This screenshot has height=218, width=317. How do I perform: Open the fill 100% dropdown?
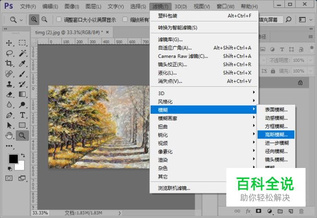pos(310,71)
